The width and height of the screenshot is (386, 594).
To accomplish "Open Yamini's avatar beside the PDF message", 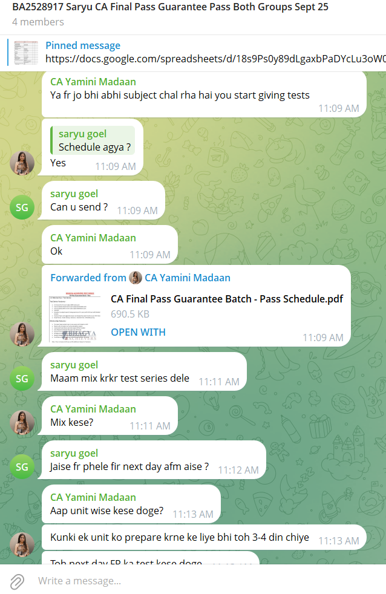I will pos(22,335).
